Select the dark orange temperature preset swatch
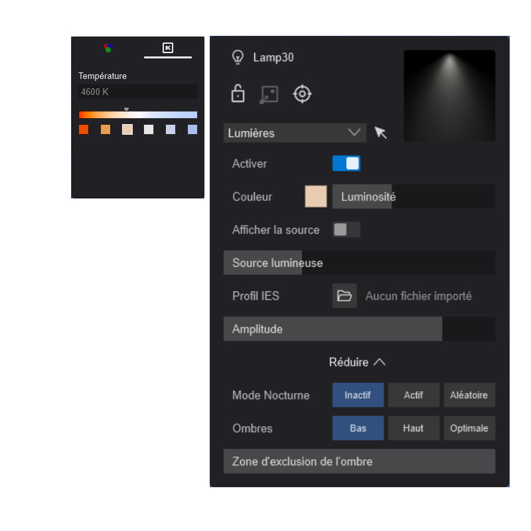531x531 pixels. pyautogui.click(x=84, y=129)
